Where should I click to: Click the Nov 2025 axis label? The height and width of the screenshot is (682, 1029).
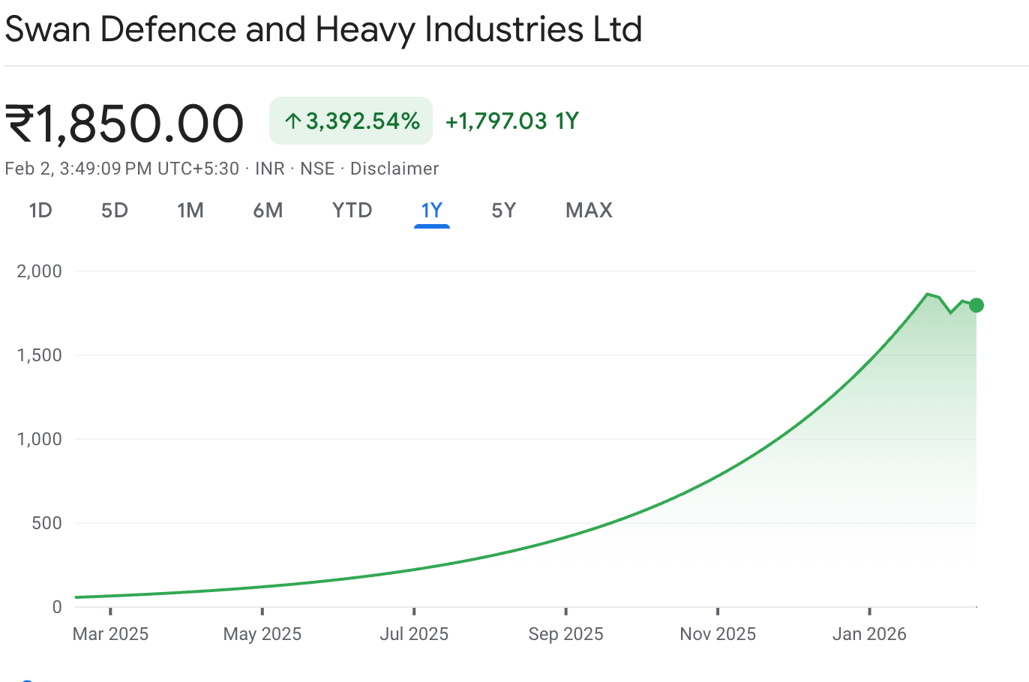(718, 634)
